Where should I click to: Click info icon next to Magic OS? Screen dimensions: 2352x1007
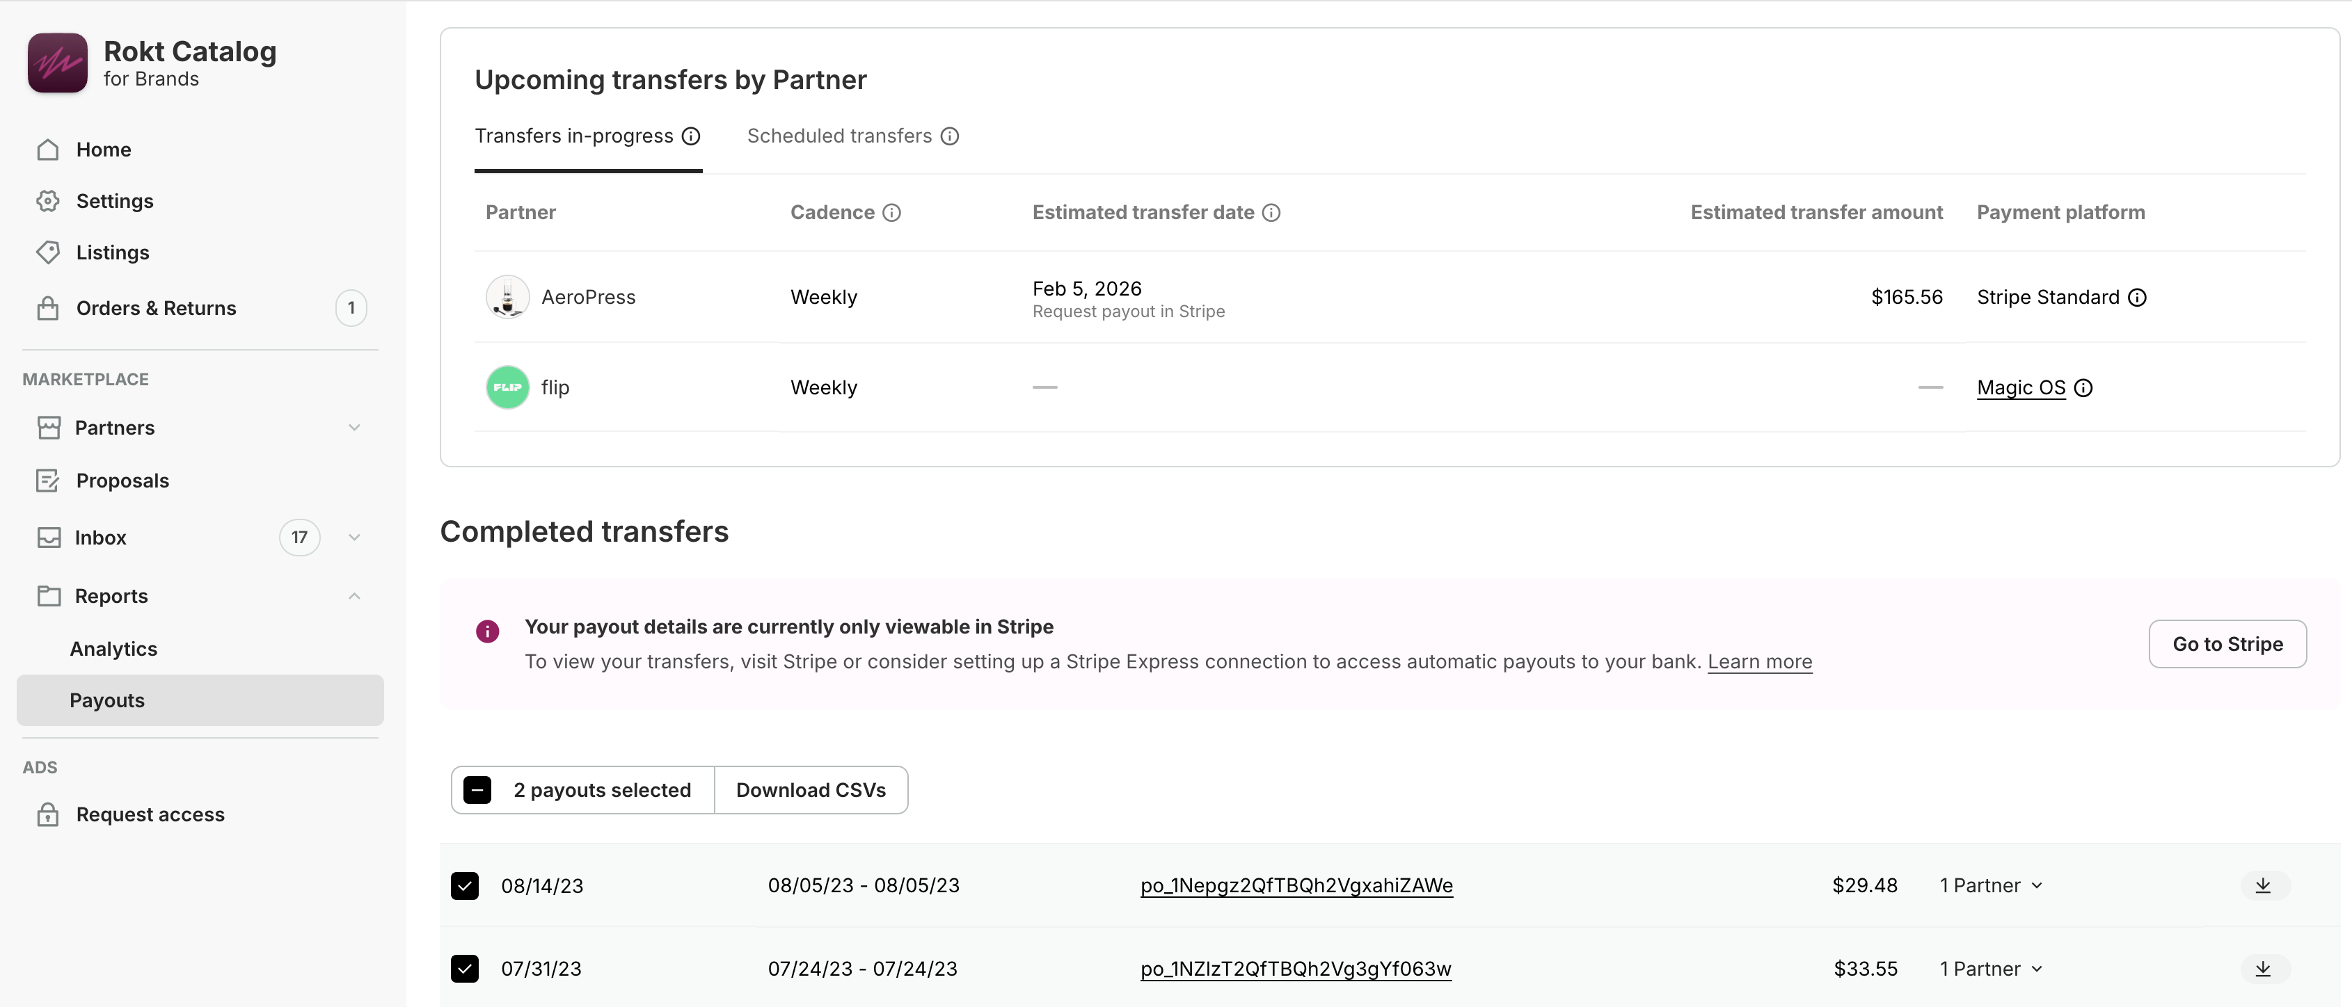coord(2083,387)
